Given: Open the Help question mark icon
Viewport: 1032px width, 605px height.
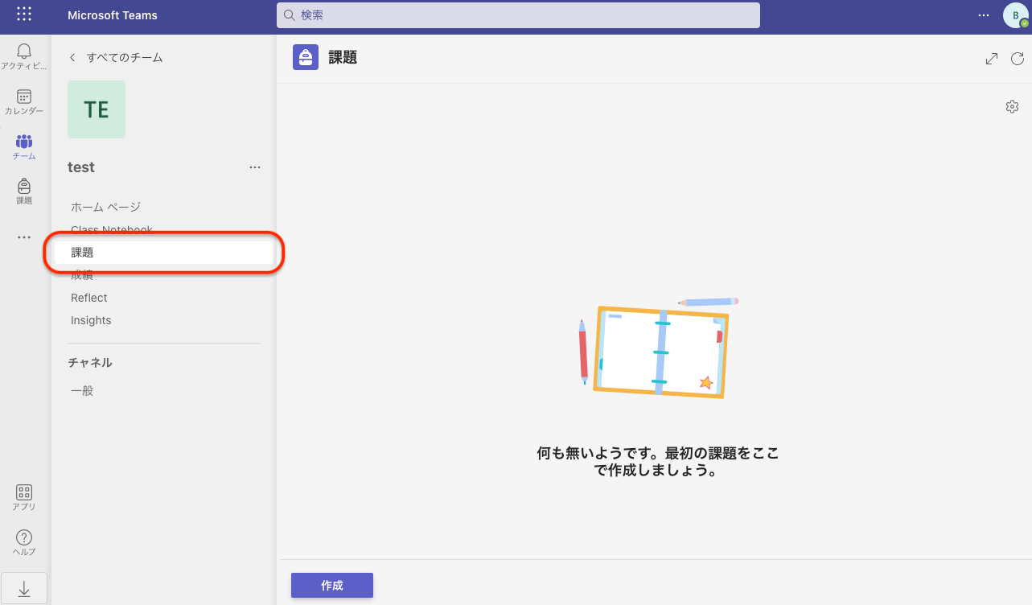Looking at the screenshot, I should 24,542.
